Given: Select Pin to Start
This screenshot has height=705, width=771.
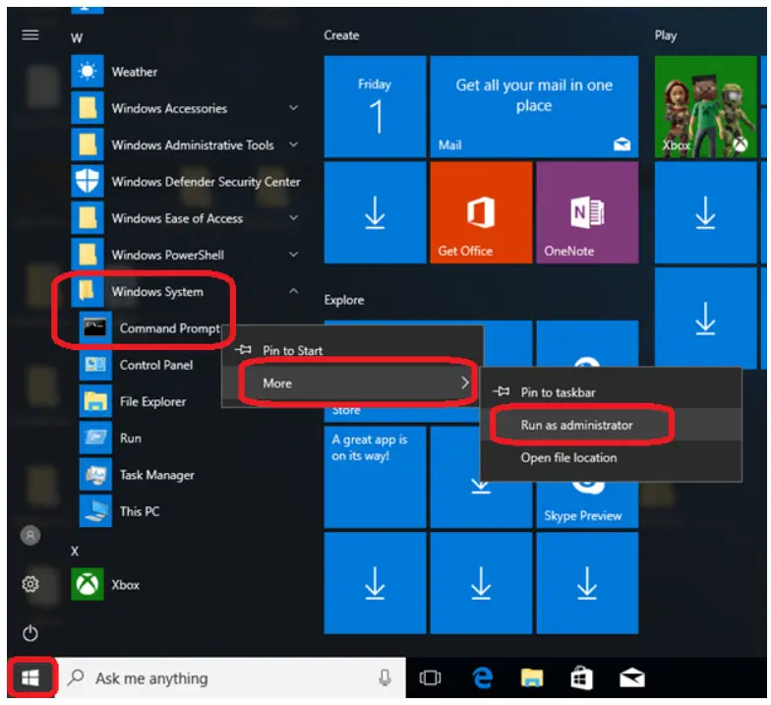Looking at the screenshot, I should (352, 350).
